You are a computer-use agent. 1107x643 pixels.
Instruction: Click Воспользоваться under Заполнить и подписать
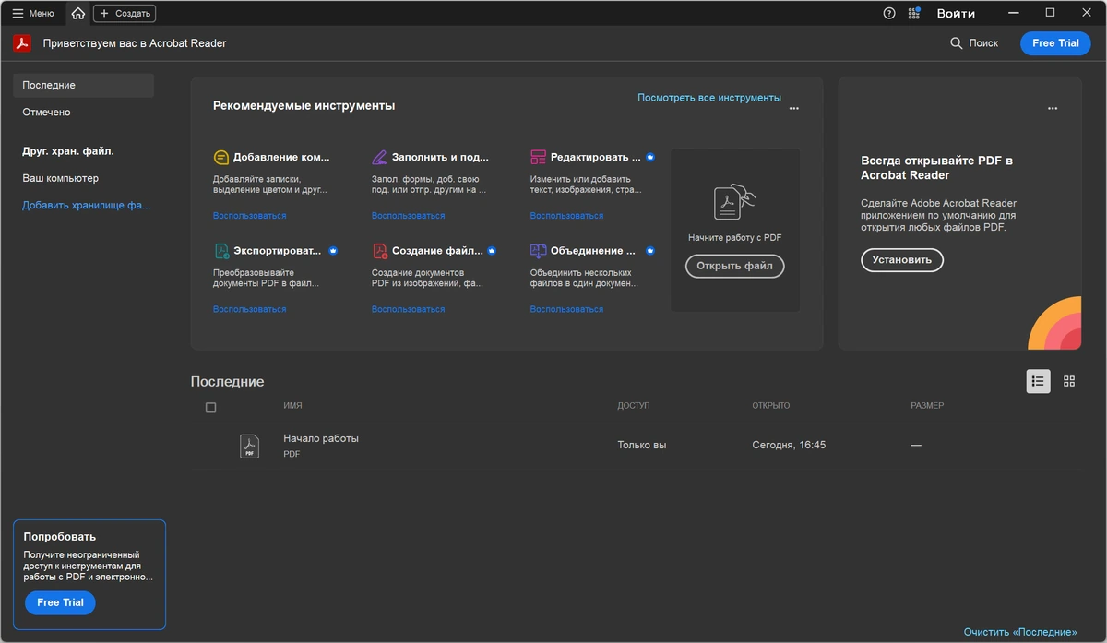tap(408, 216)
